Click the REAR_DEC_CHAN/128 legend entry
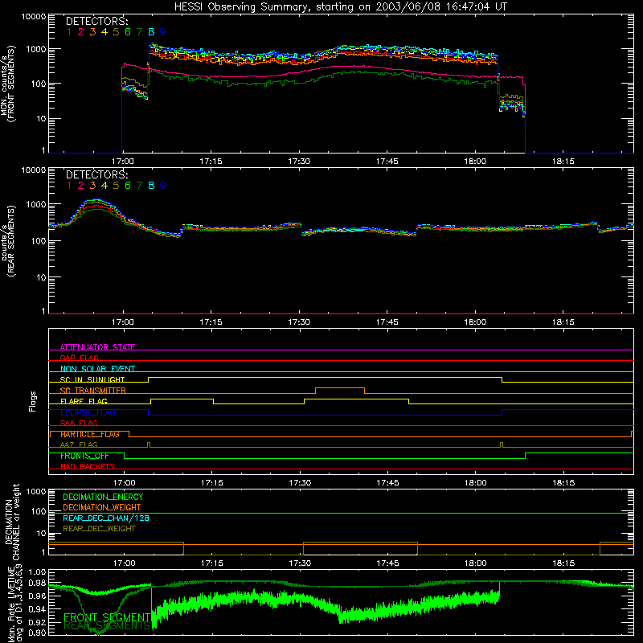The image size is (643, 643). coord(106,518)
